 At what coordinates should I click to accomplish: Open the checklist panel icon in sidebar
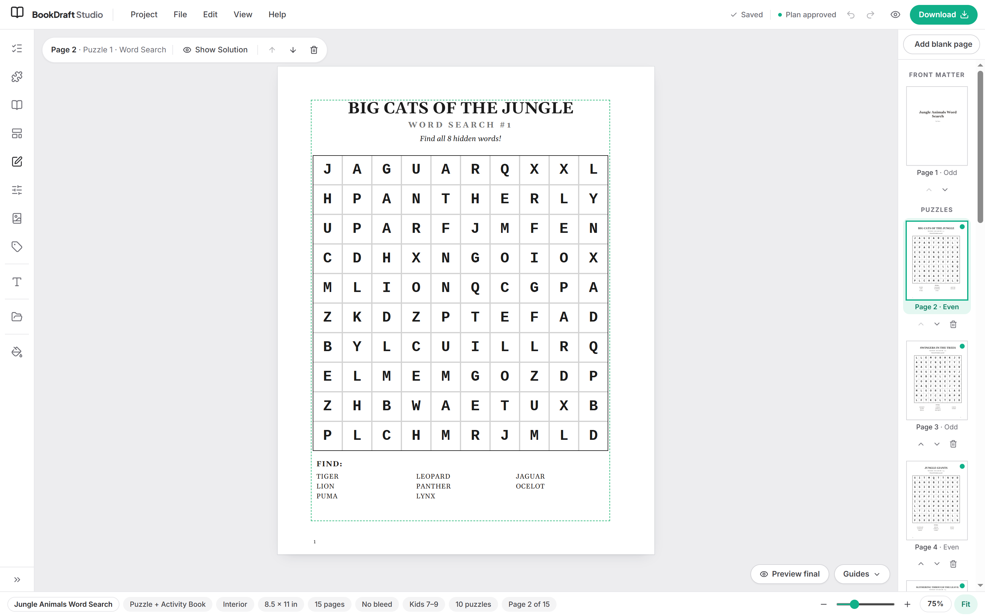pyautogui.click(x=17, y=48)
